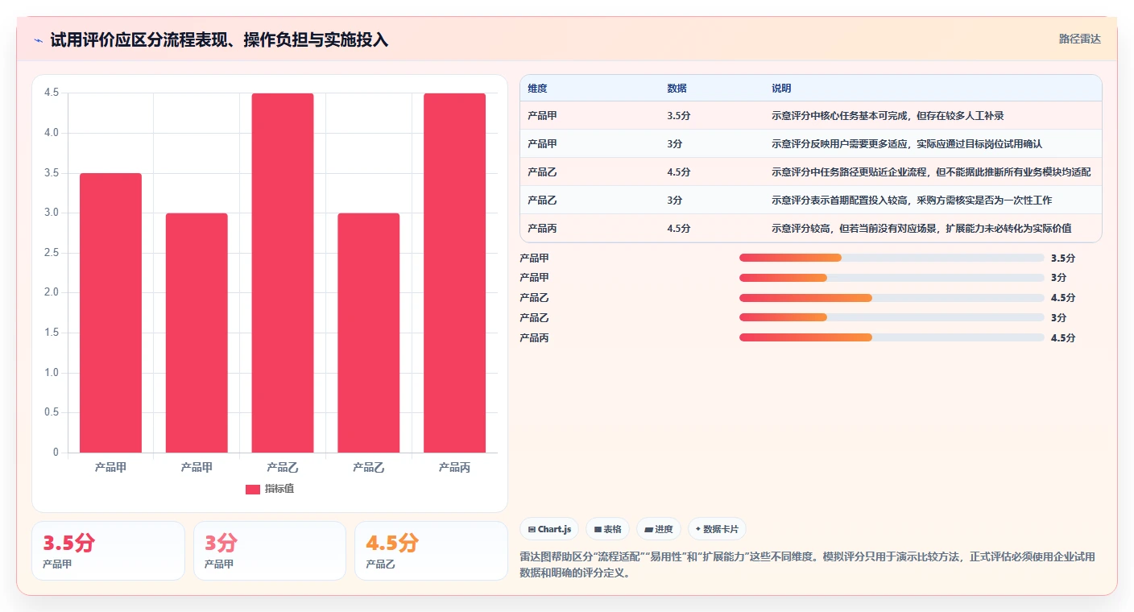Click the 产品甲 3.5分 progress bar
The image size is (1134, 612).
click(892, 258)
